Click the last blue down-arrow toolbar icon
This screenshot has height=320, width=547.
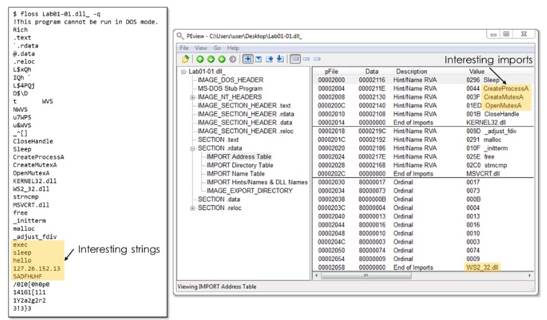280,59
